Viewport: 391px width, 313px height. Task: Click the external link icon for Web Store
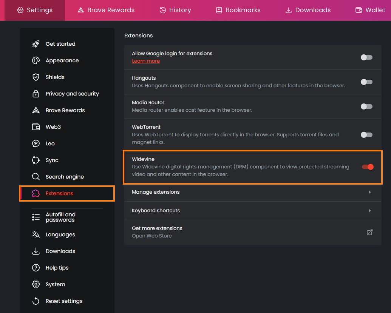point(370,232)
